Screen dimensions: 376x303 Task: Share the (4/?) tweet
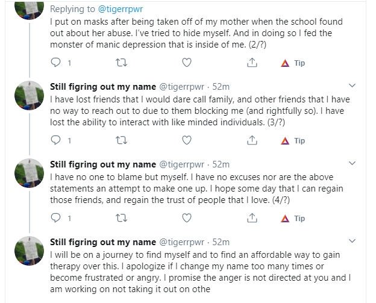(252, 217)
